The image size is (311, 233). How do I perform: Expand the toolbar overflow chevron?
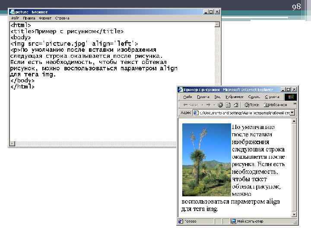(295, 104)
